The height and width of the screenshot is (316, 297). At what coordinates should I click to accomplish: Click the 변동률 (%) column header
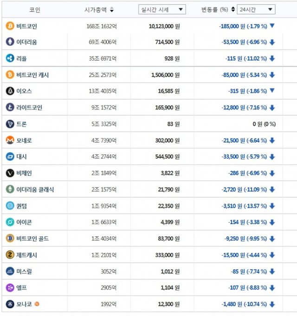pos(215,9)
